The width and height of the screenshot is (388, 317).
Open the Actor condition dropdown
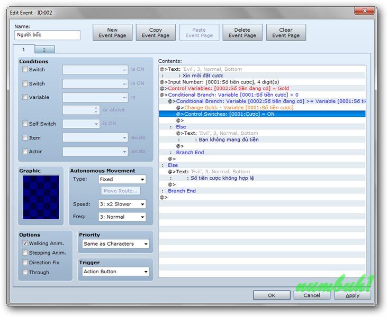pyautogui.click(x=95, y=152)
